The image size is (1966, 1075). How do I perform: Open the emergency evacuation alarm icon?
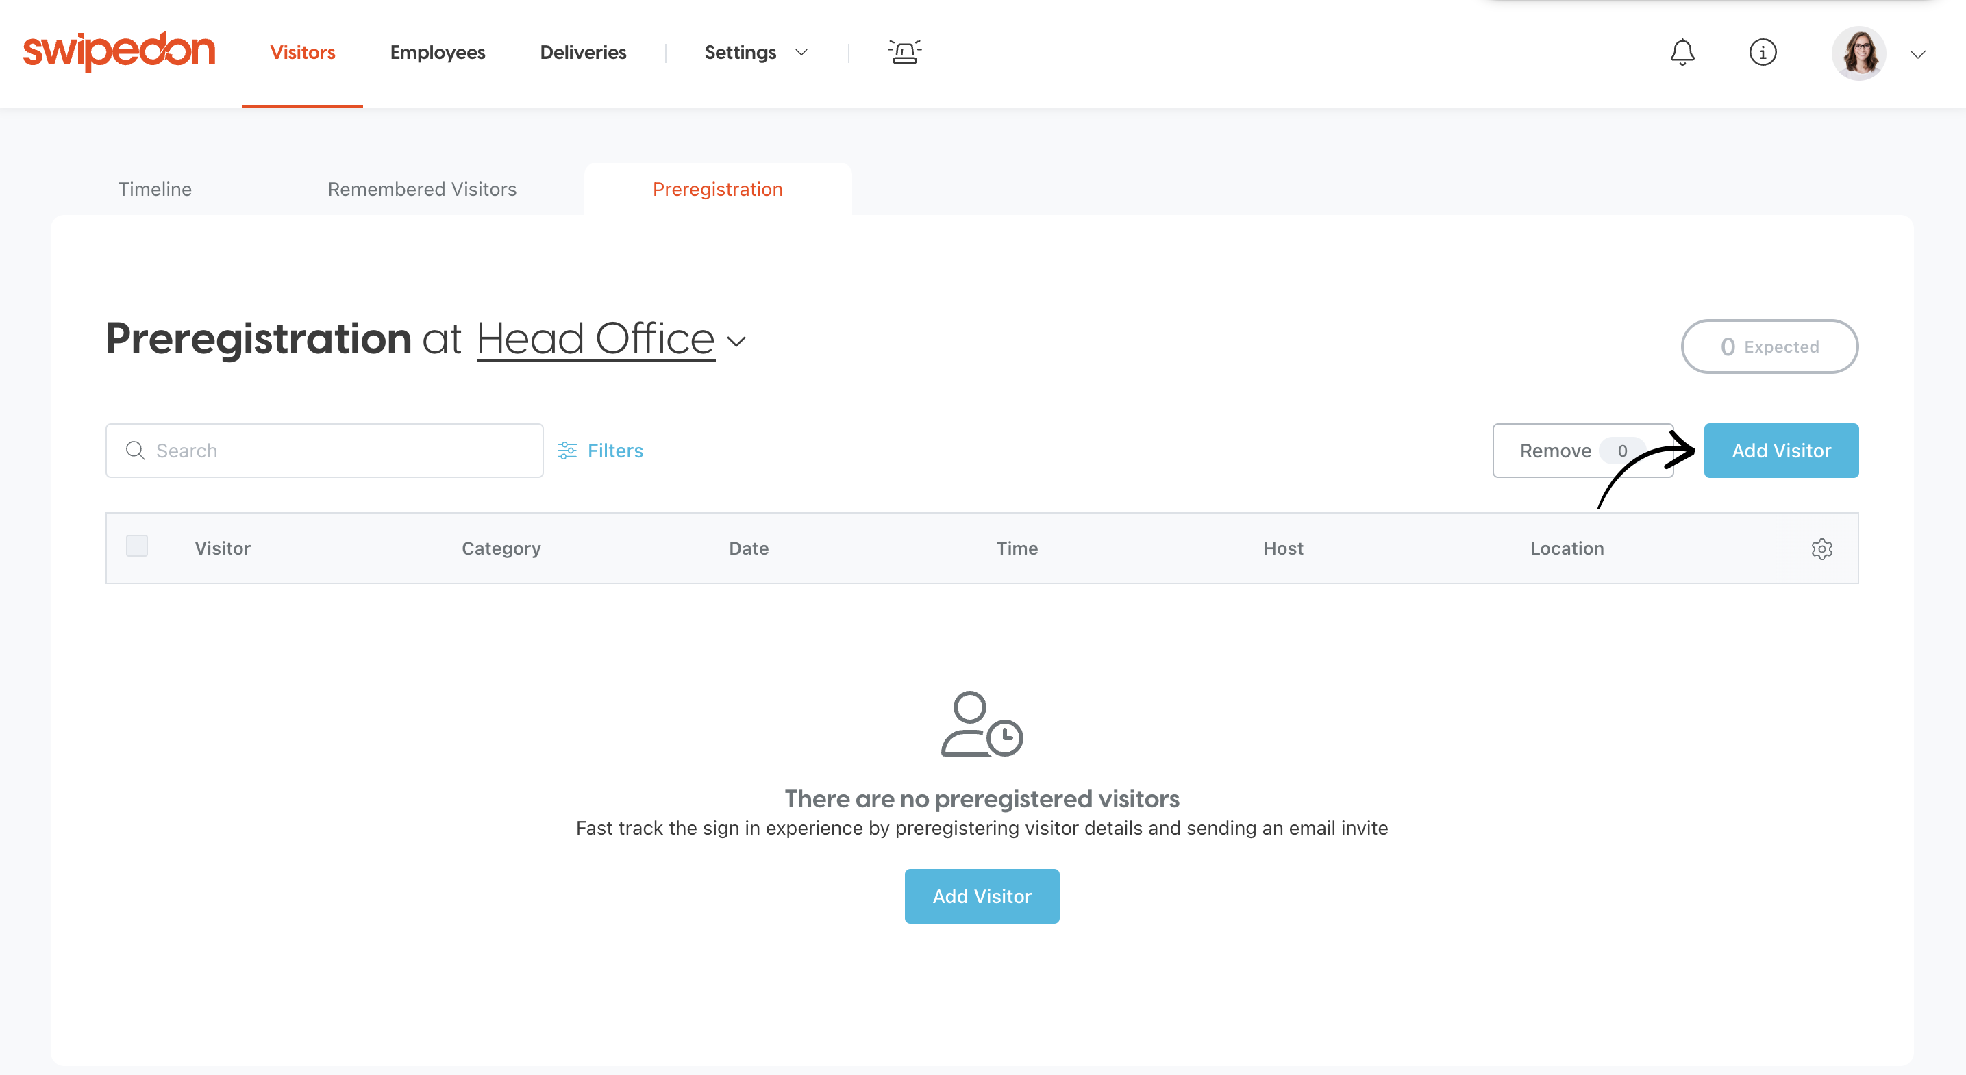[x=904, y=52]
